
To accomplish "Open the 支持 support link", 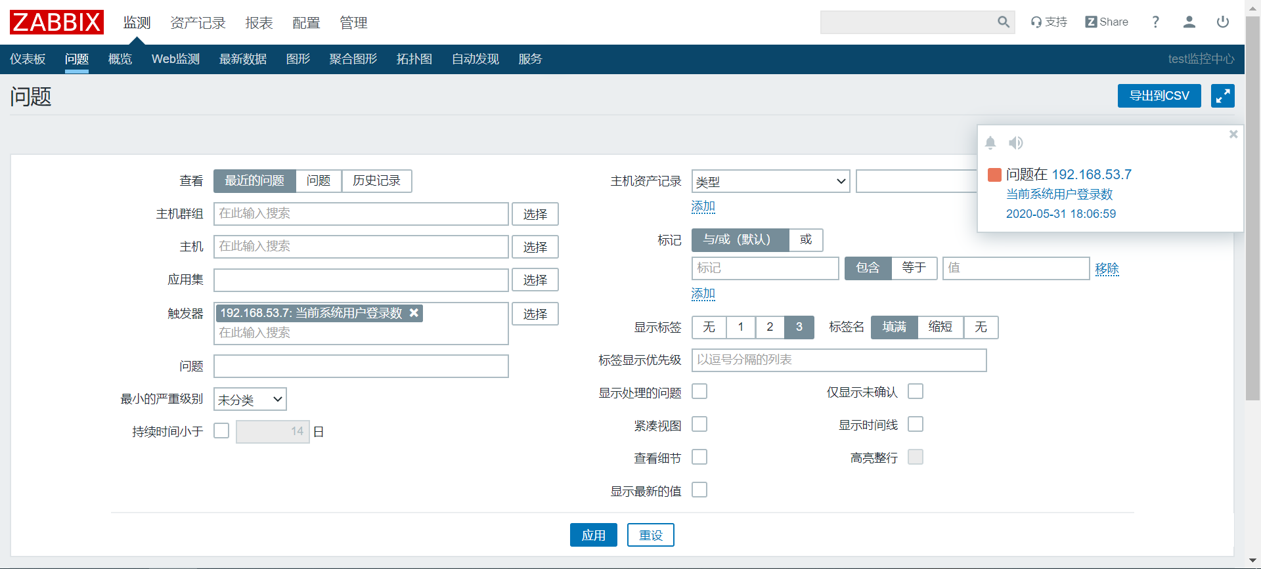I will 1049,22.
